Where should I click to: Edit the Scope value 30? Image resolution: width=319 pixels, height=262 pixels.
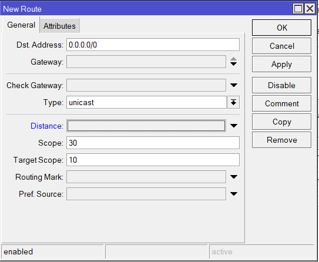point(153,143)
